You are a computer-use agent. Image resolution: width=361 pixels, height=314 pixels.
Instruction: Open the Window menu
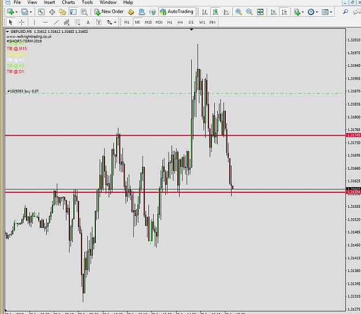(108, 2)
